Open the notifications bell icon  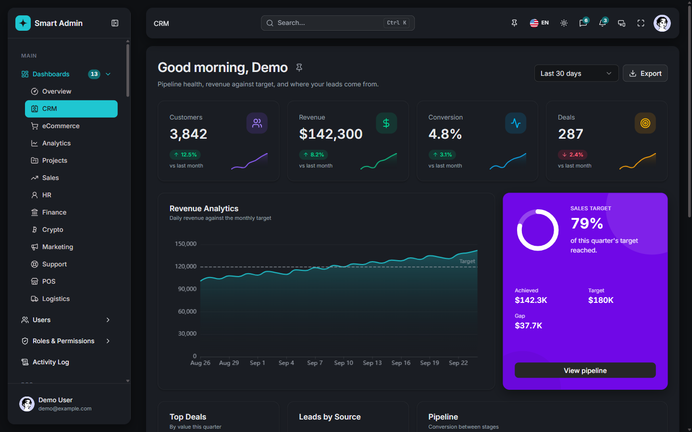point(603,23)
